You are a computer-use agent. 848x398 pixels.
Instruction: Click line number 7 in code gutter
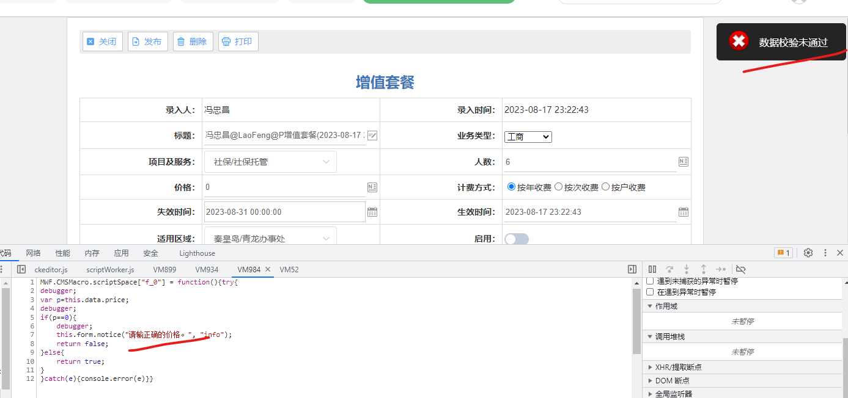(x=32, y=335)
